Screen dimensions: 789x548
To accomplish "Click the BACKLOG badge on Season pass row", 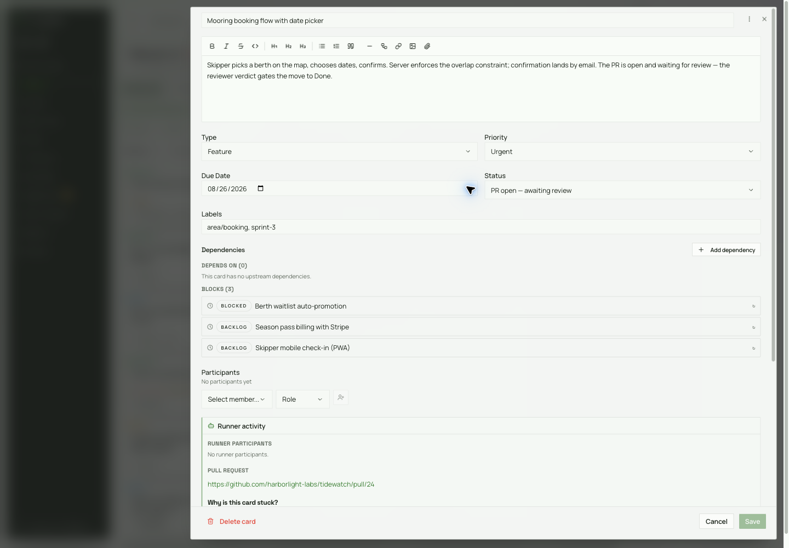I will coord(234,327).
